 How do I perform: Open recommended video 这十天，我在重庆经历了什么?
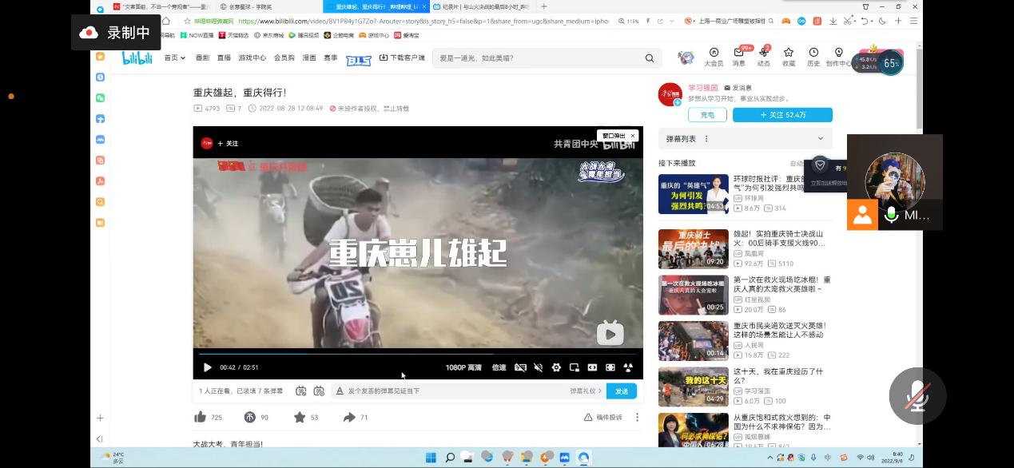[x=693, y=387]
